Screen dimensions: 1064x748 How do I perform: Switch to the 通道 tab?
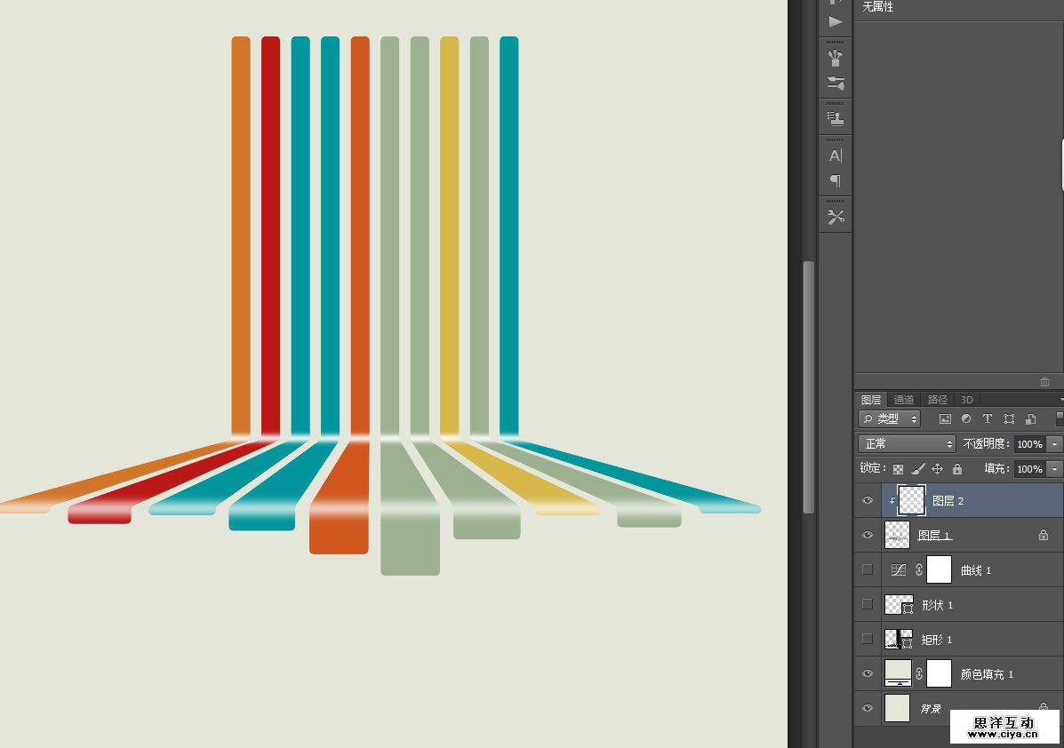tap(904, 400)
